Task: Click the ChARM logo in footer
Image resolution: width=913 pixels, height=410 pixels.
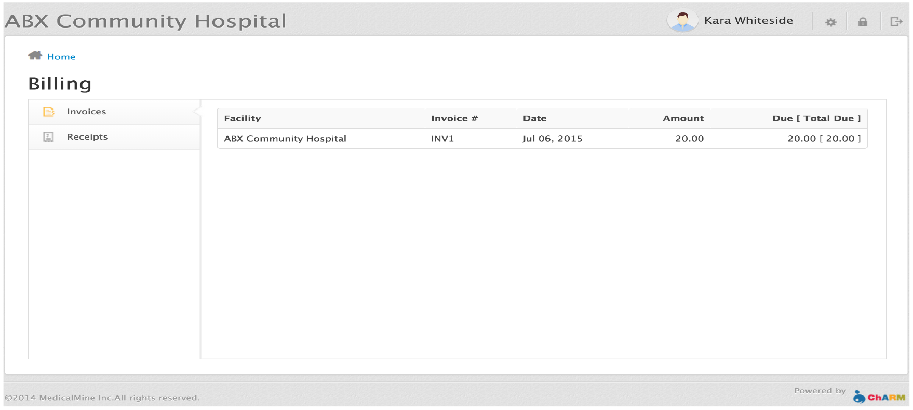Action: (879, 397)
